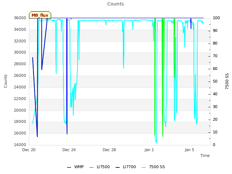The width and height of the screenshot is (232, 174).
Task: Click the 28000 left axis tick label
Action: (x=20, y=64)
